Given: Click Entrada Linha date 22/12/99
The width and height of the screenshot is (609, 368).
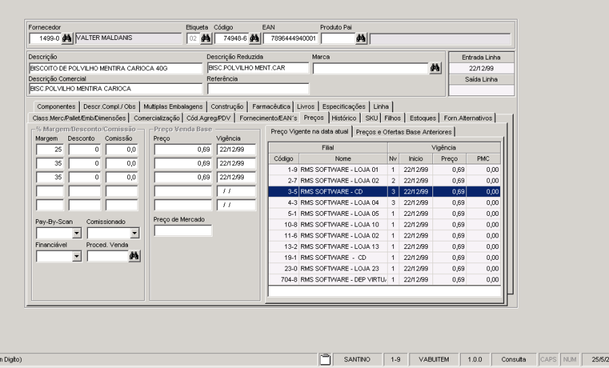Looking at the screenshot, I should [x=482, y=68].
